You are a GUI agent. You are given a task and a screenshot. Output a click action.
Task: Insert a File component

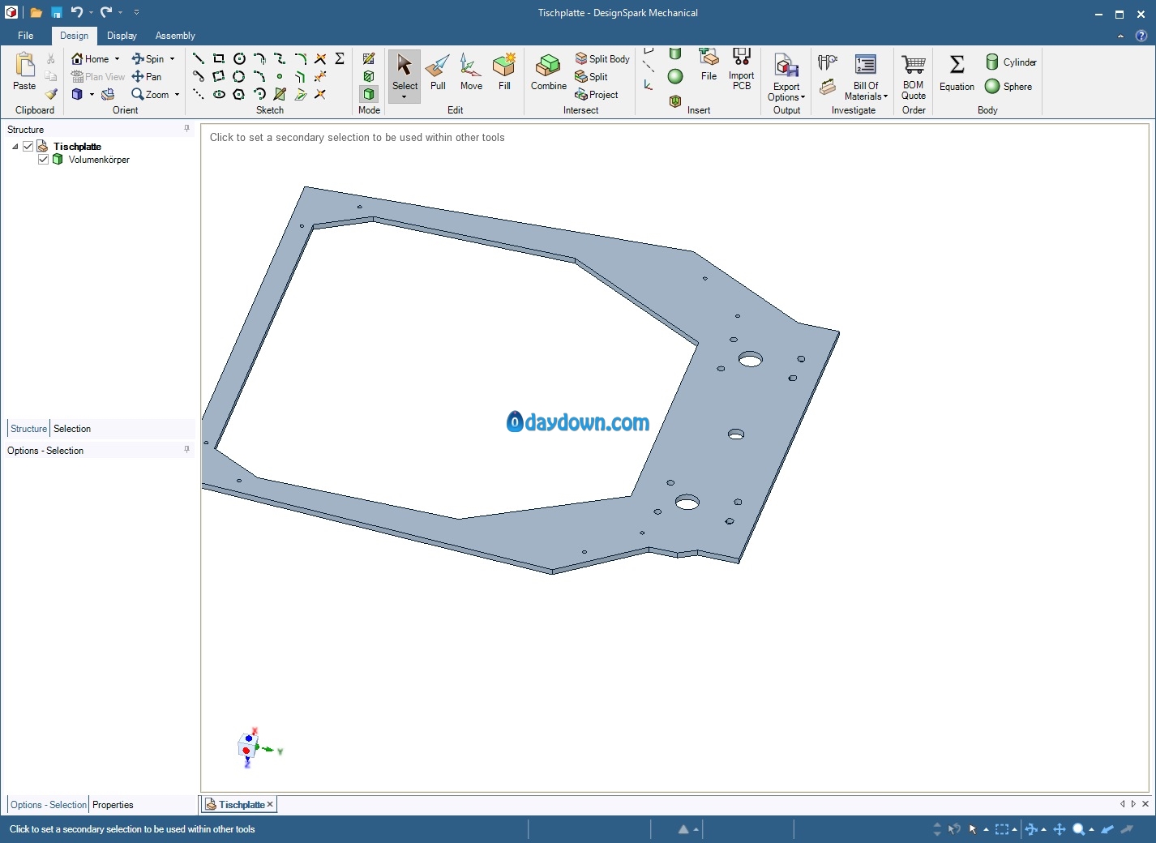[709, 65]
